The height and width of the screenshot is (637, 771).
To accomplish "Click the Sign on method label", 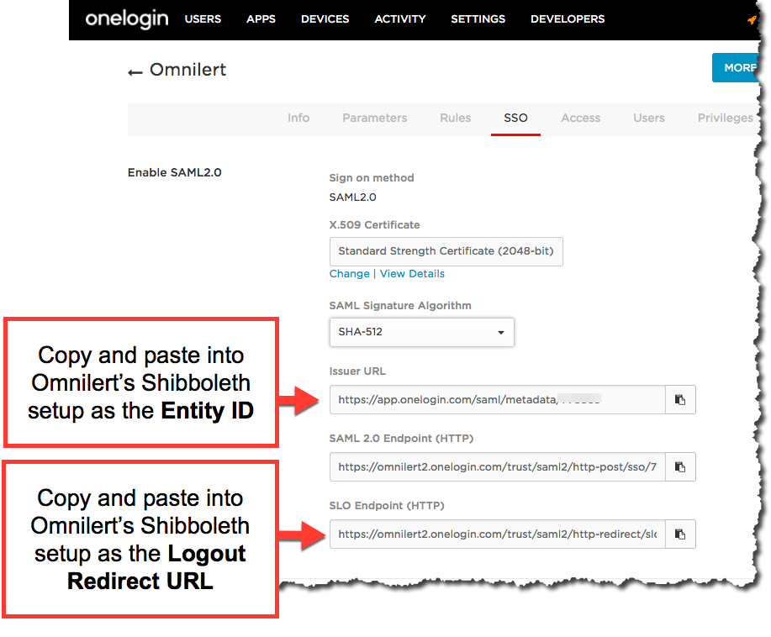I will tap(372, 178).
